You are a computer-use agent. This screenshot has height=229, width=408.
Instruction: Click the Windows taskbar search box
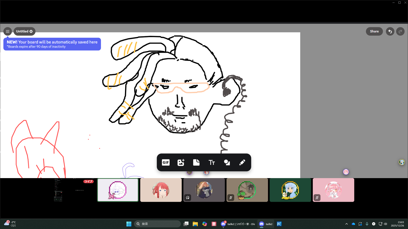[x=157, y=224]
